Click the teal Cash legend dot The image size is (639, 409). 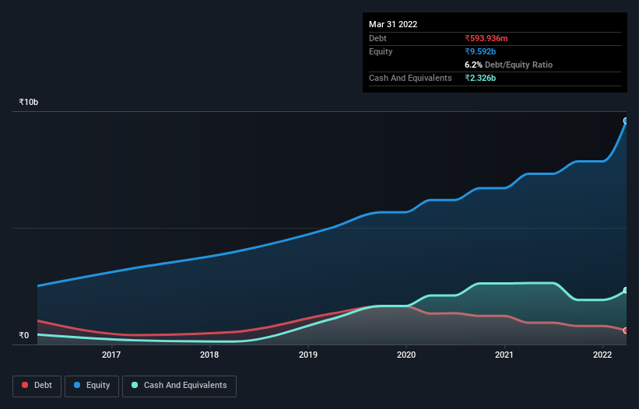135,385
